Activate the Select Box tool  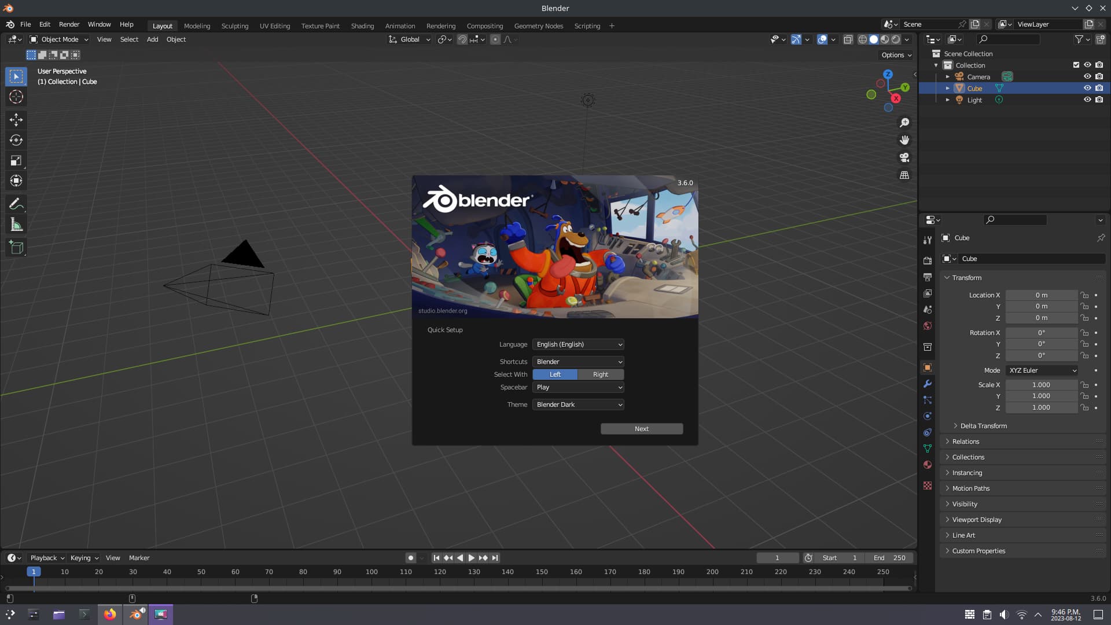[x=16, y=76]
